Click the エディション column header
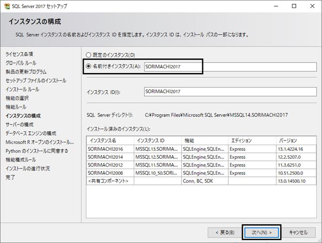Image resolution: width=322 pixels, height=243 pixels. [252, 140]
